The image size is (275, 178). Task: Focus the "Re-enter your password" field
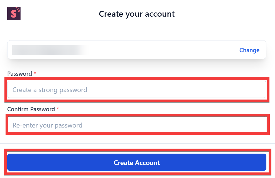[x=137, y=125]
